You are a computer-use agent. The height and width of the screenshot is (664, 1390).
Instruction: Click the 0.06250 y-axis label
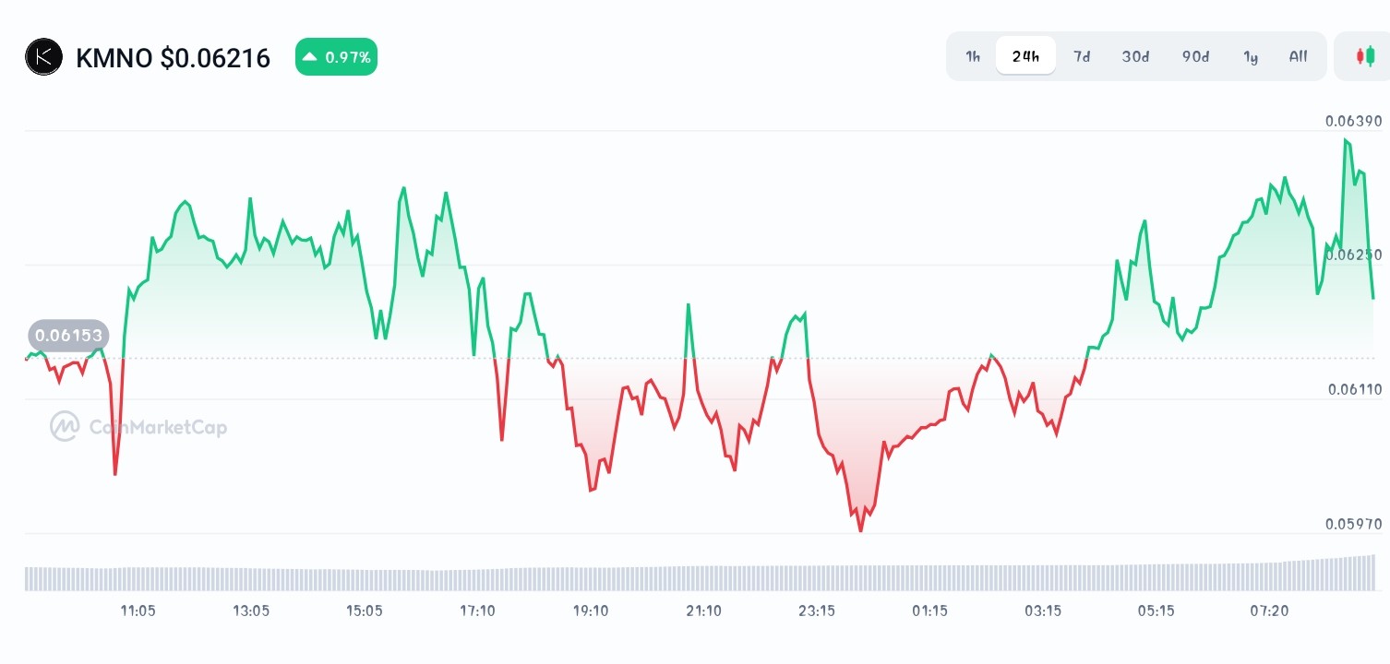[x=1354, y=255]
